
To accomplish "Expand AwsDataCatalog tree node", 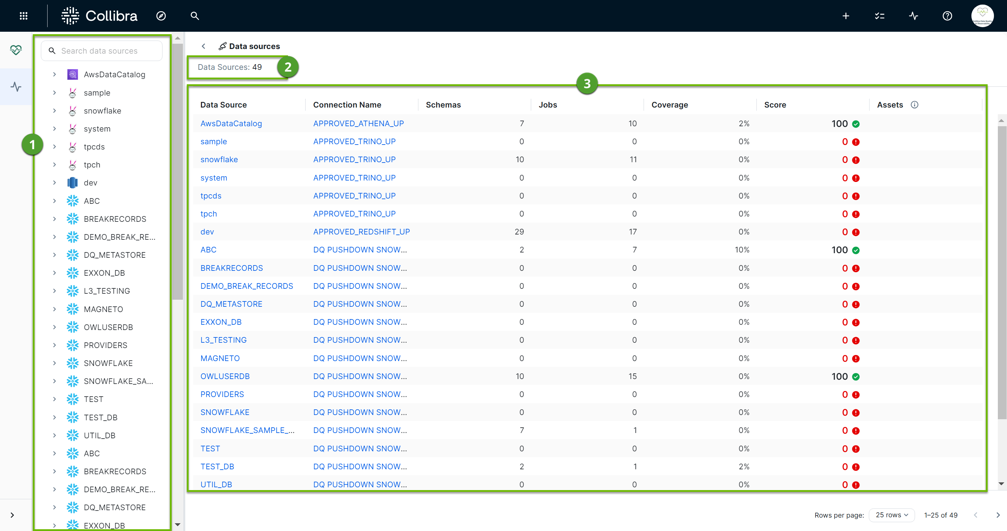I will (54, 74).
